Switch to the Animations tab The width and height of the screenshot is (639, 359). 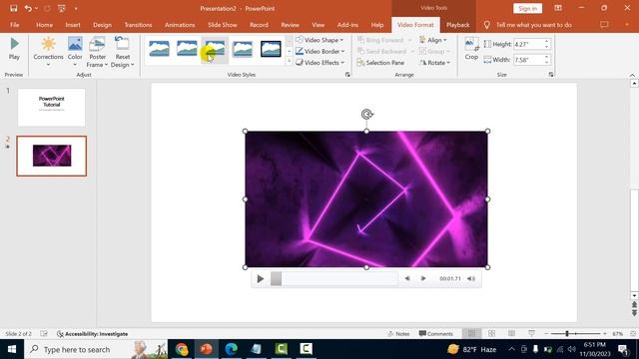tap(180, 25)
